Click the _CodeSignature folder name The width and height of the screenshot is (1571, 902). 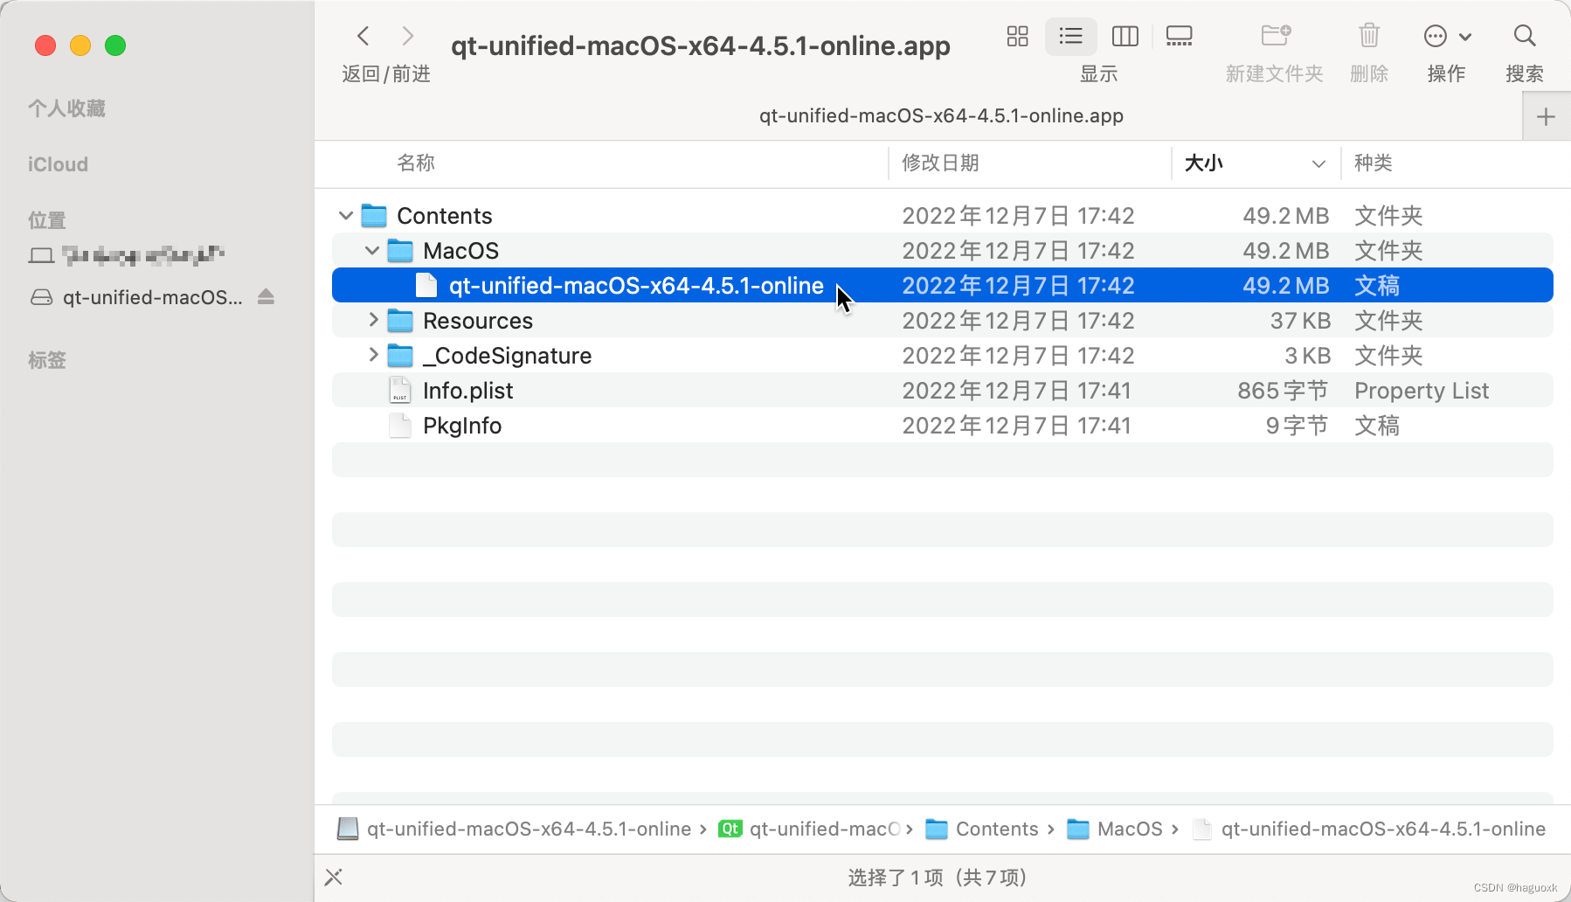pyautogui.click(x=507, y=356)
